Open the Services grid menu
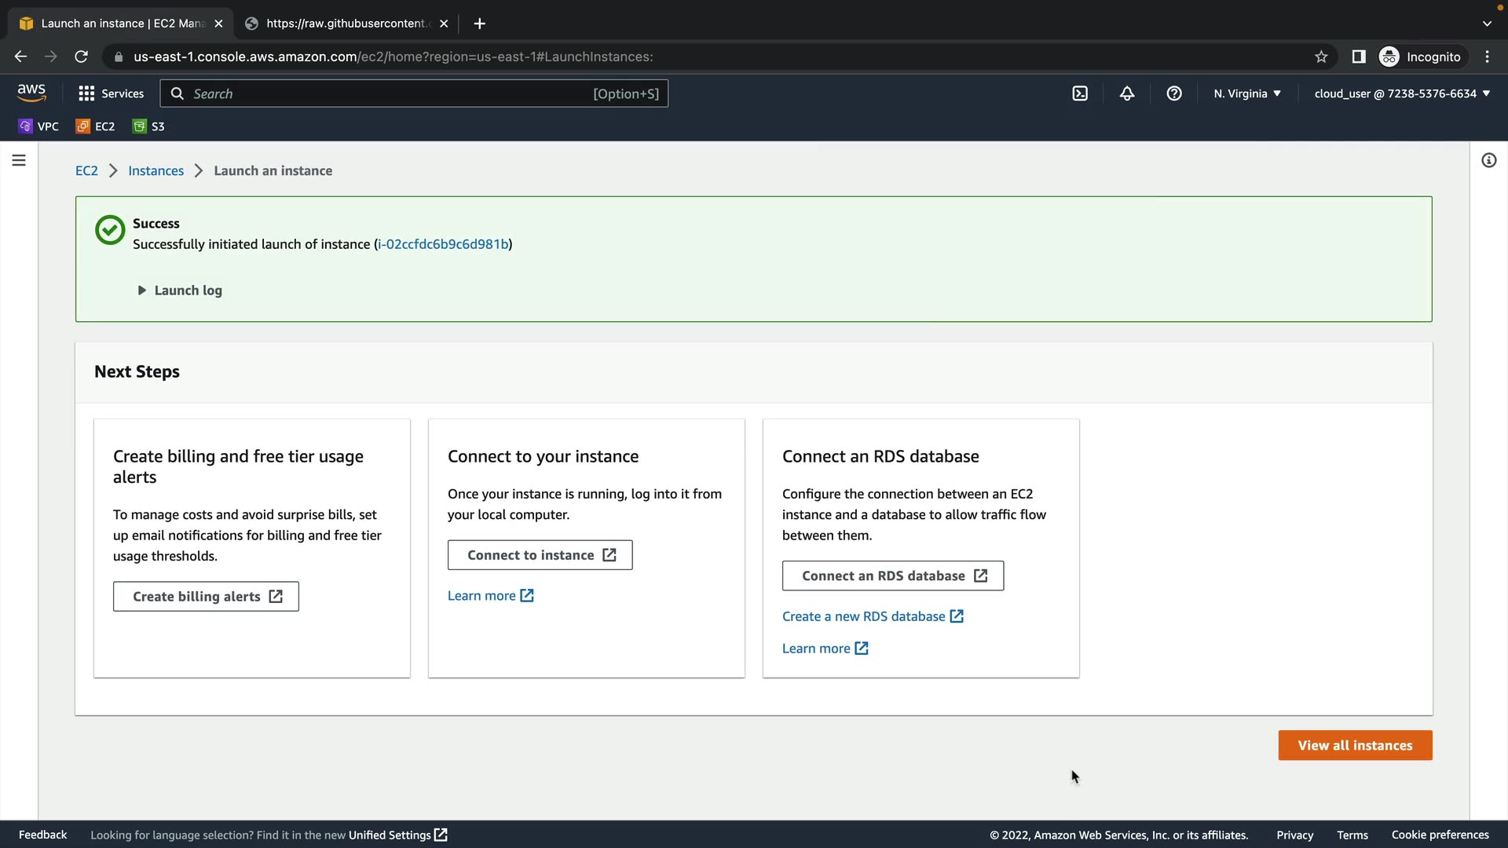 pos(111,93)
